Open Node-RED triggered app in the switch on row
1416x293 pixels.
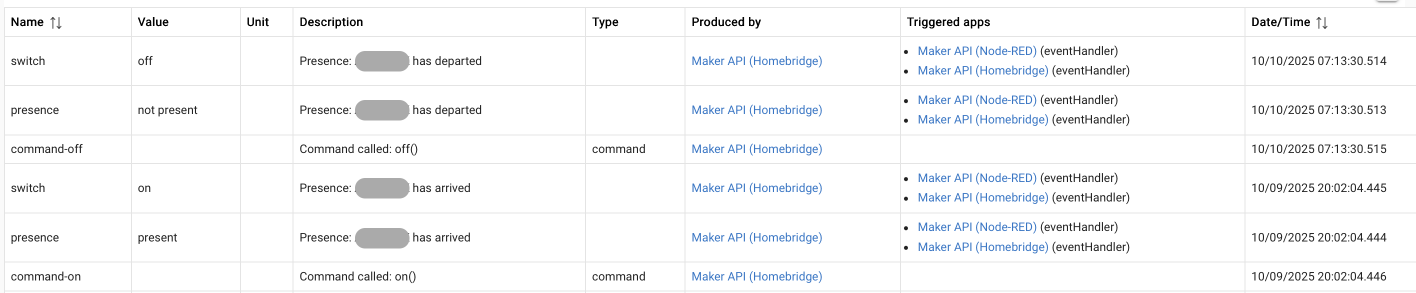point(976,178)
